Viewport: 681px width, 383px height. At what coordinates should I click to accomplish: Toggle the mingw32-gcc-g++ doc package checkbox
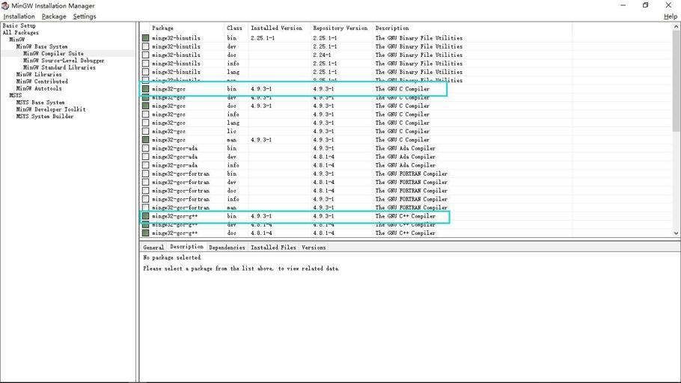click(x=145, y=233)
